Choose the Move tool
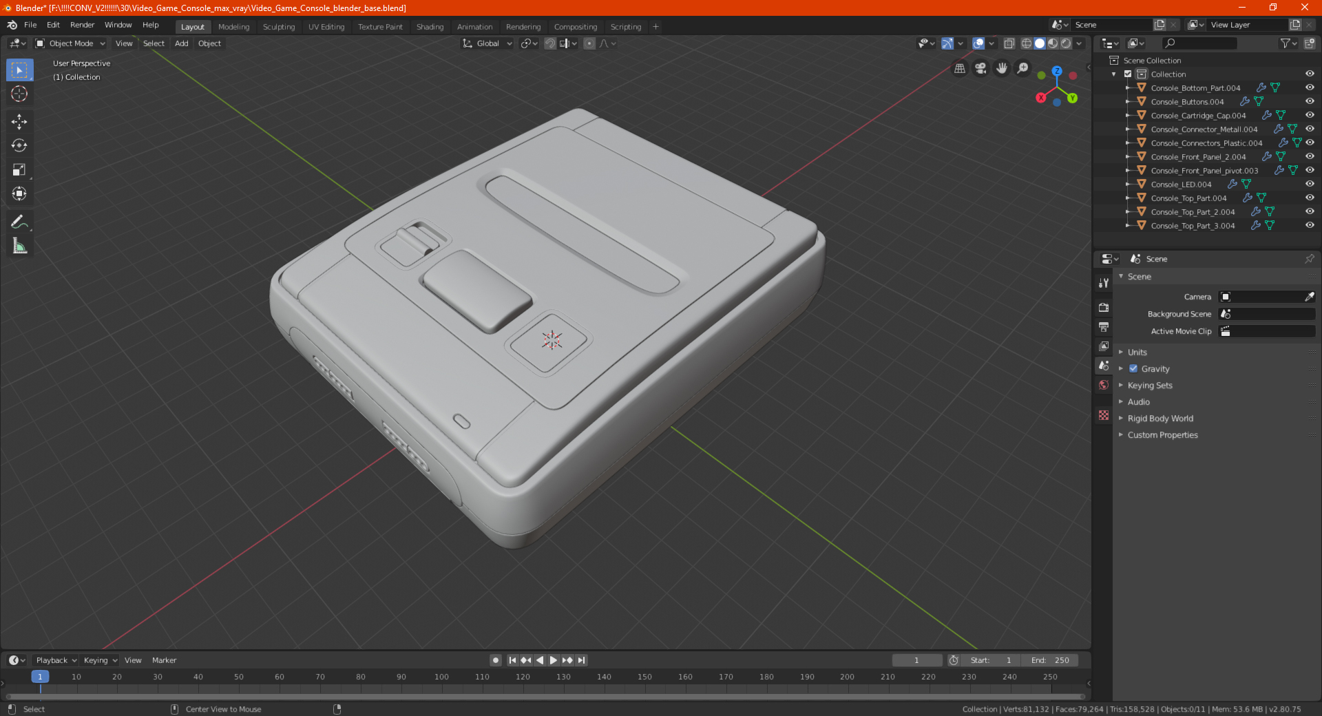Image resolution: width=1322 pixels, height=716 pixels. 19,122
